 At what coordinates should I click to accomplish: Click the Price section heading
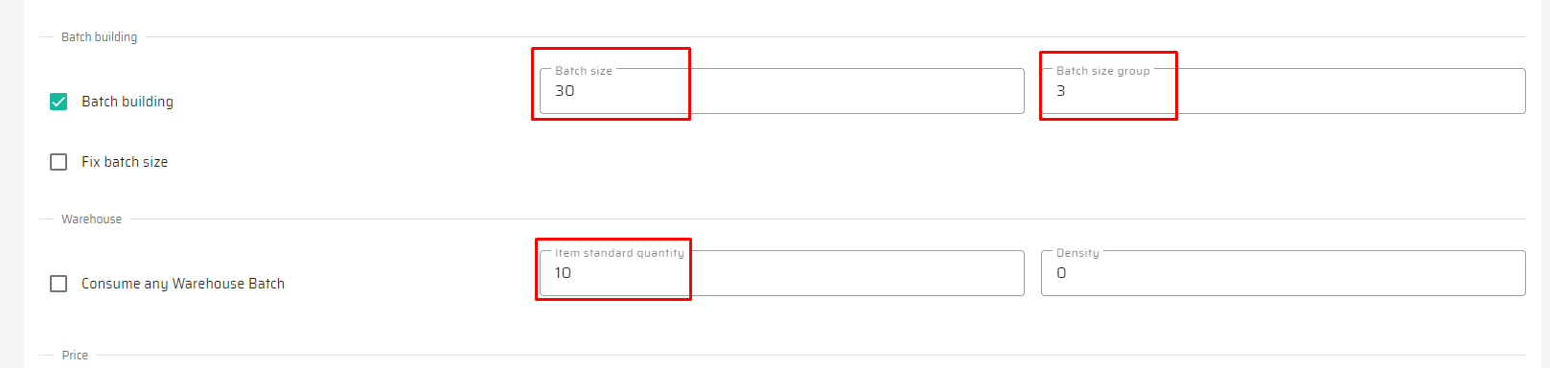(75, 356)
